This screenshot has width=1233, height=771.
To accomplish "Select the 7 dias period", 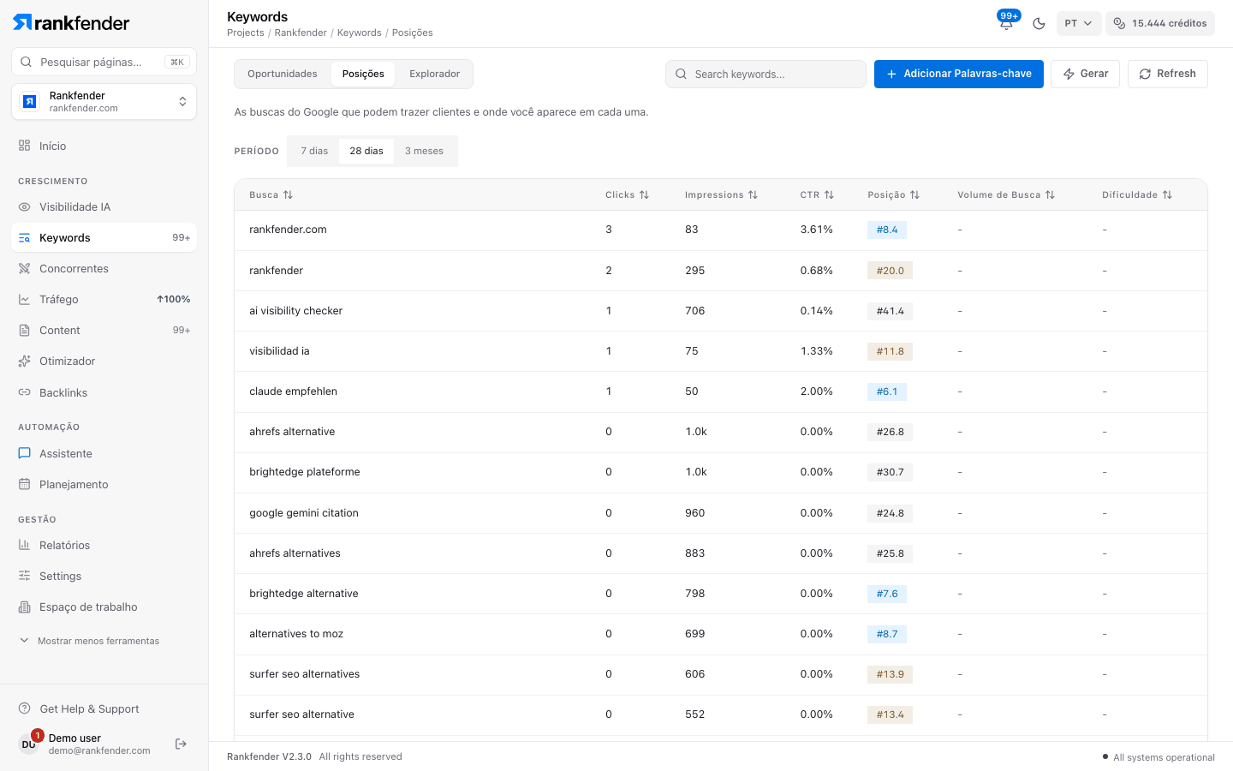I will click(314, 152).
